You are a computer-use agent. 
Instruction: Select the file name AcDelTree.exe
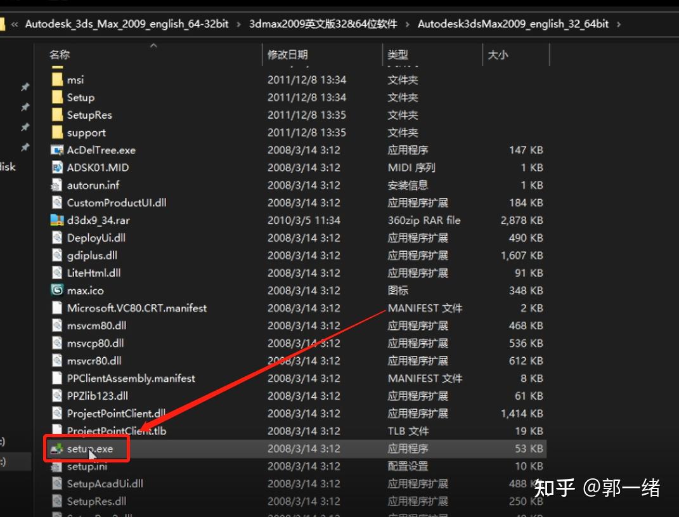101,150
